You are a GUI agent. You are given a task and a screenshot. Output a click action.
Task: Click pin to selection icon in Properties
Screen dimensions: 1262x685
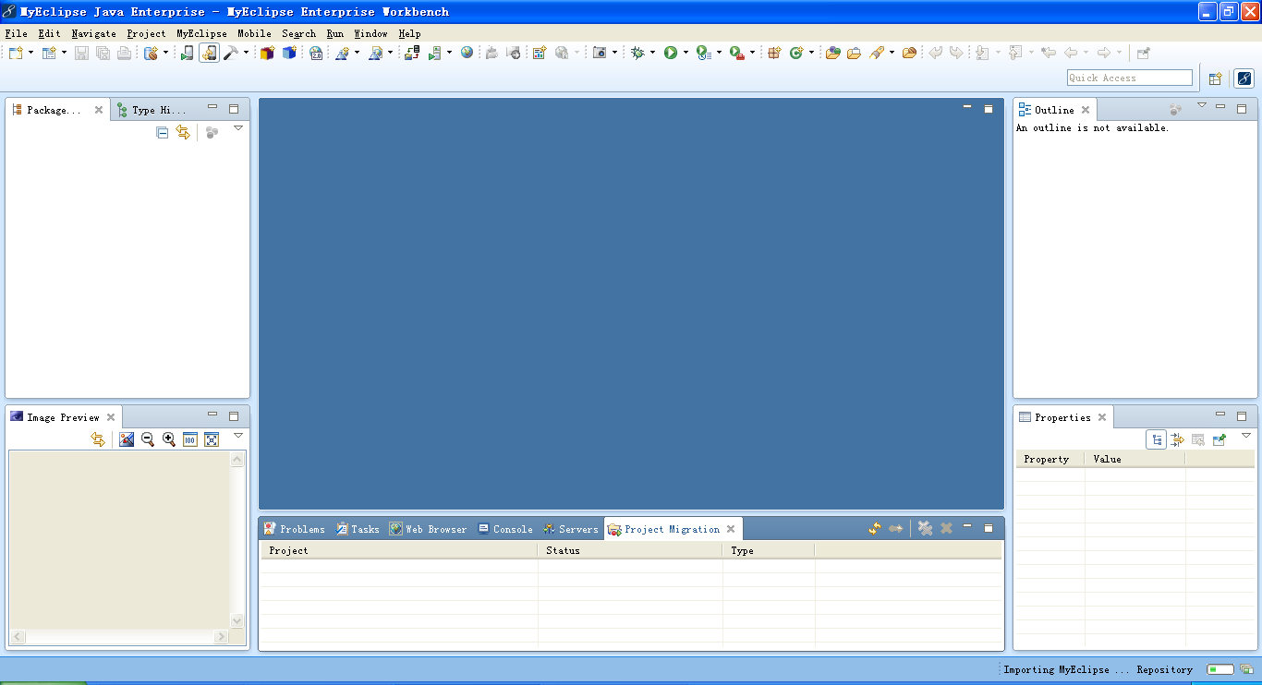point(1220,439)
